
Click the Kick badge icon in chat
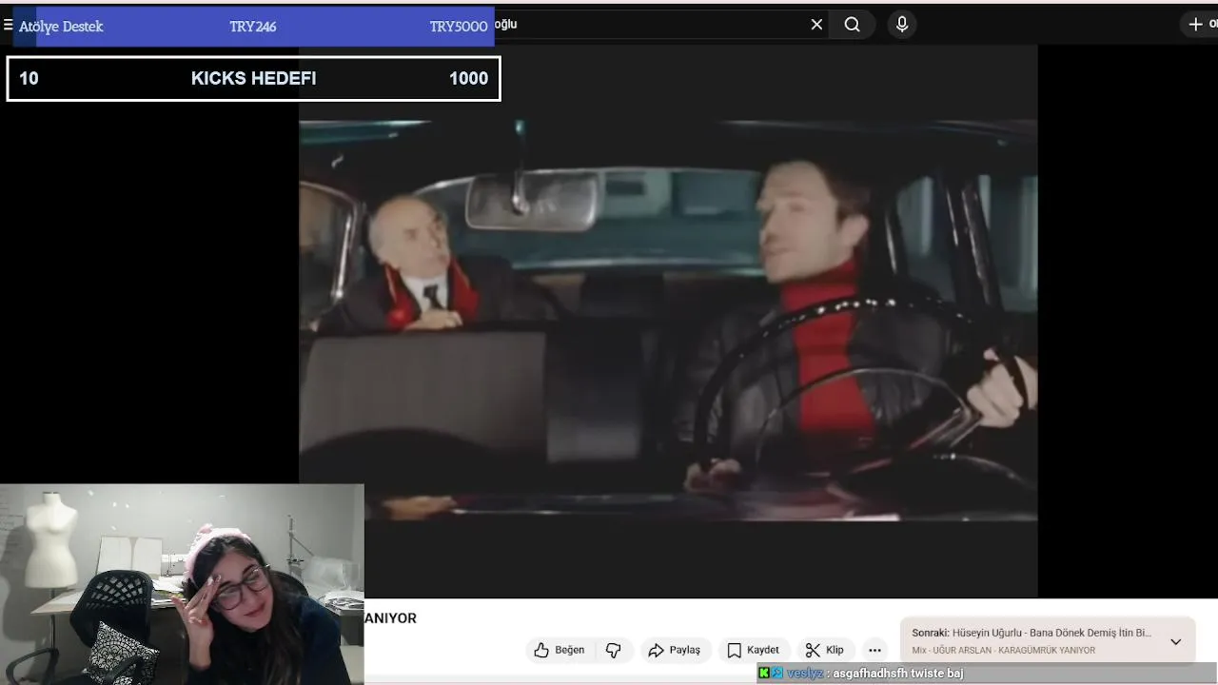[x=764, y=674]
